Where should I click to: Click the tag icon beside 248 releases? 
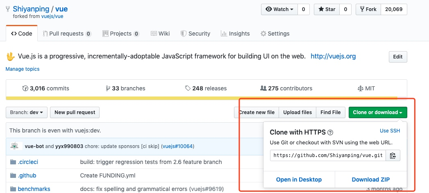click(x=188, y=88)
